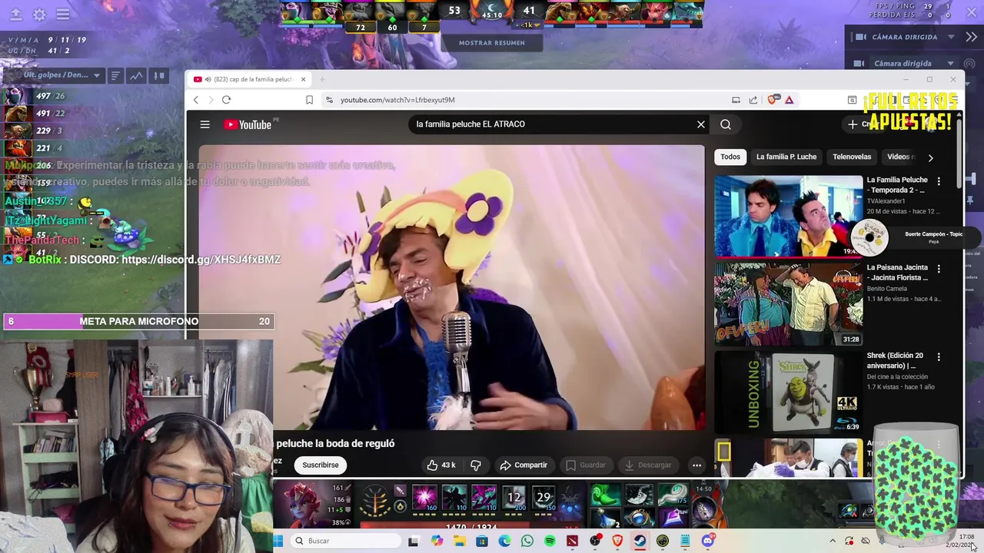
Task: Click the cast screen icon in address bar
Action: [x=736, y=100]
